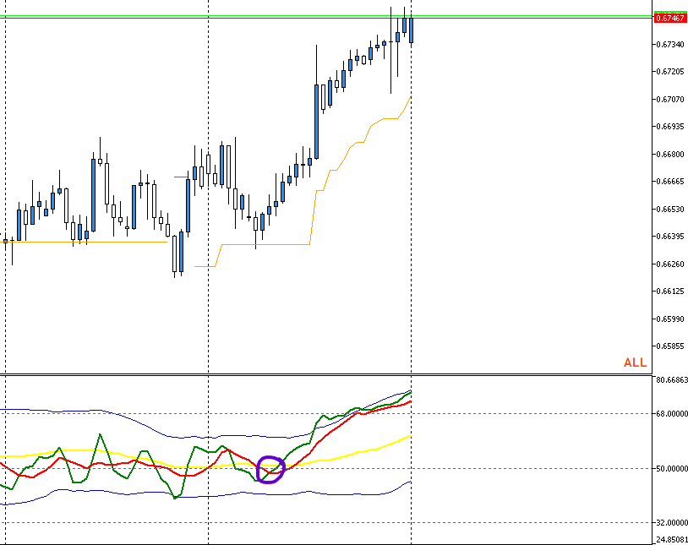
Task: Click the 0.67070 price axis label
Action: [x=670, y=100]
